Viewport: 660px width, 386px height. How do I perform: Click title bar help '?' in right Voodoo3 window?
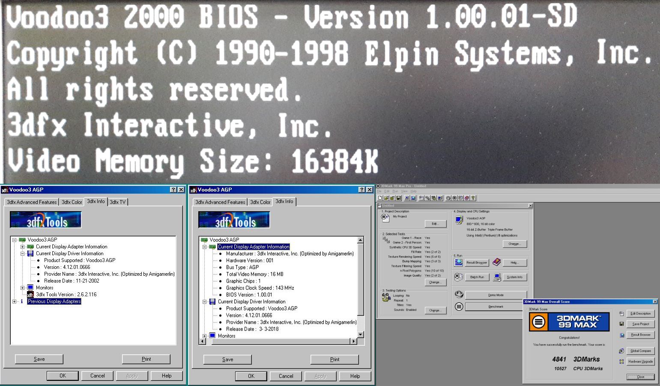361,190
